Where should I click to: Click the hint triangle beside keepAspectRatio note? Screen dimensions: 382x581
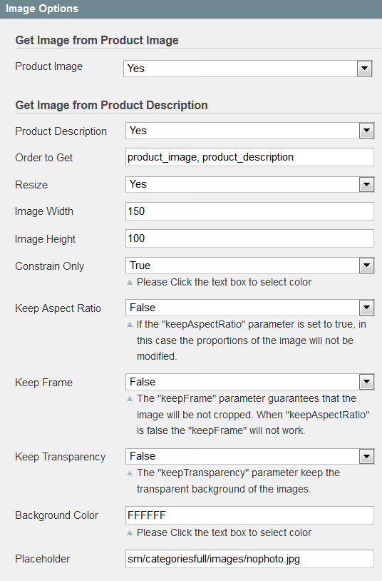(130, 325)
